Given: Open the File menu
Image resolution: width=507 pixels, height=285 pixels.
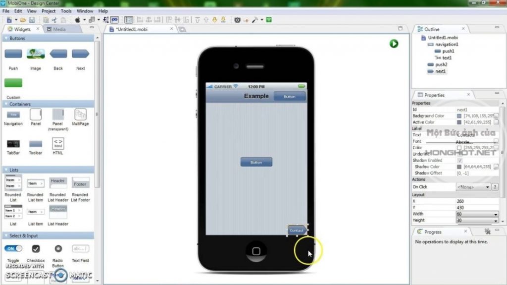Looking at the screenshot, I should click(6, 11).
